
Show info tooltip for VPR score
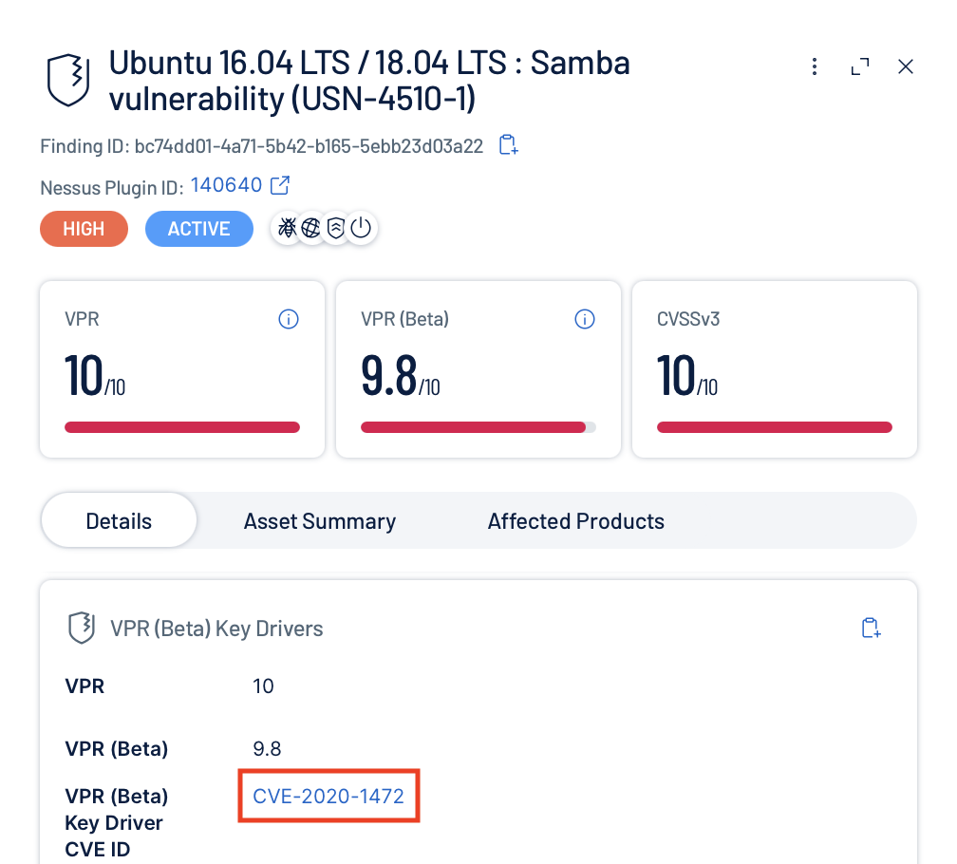coord(289,319)
